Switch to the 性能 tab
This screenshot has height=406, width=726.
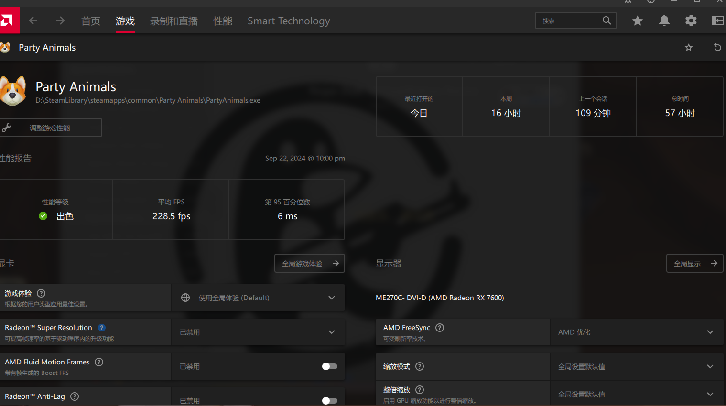223,21
